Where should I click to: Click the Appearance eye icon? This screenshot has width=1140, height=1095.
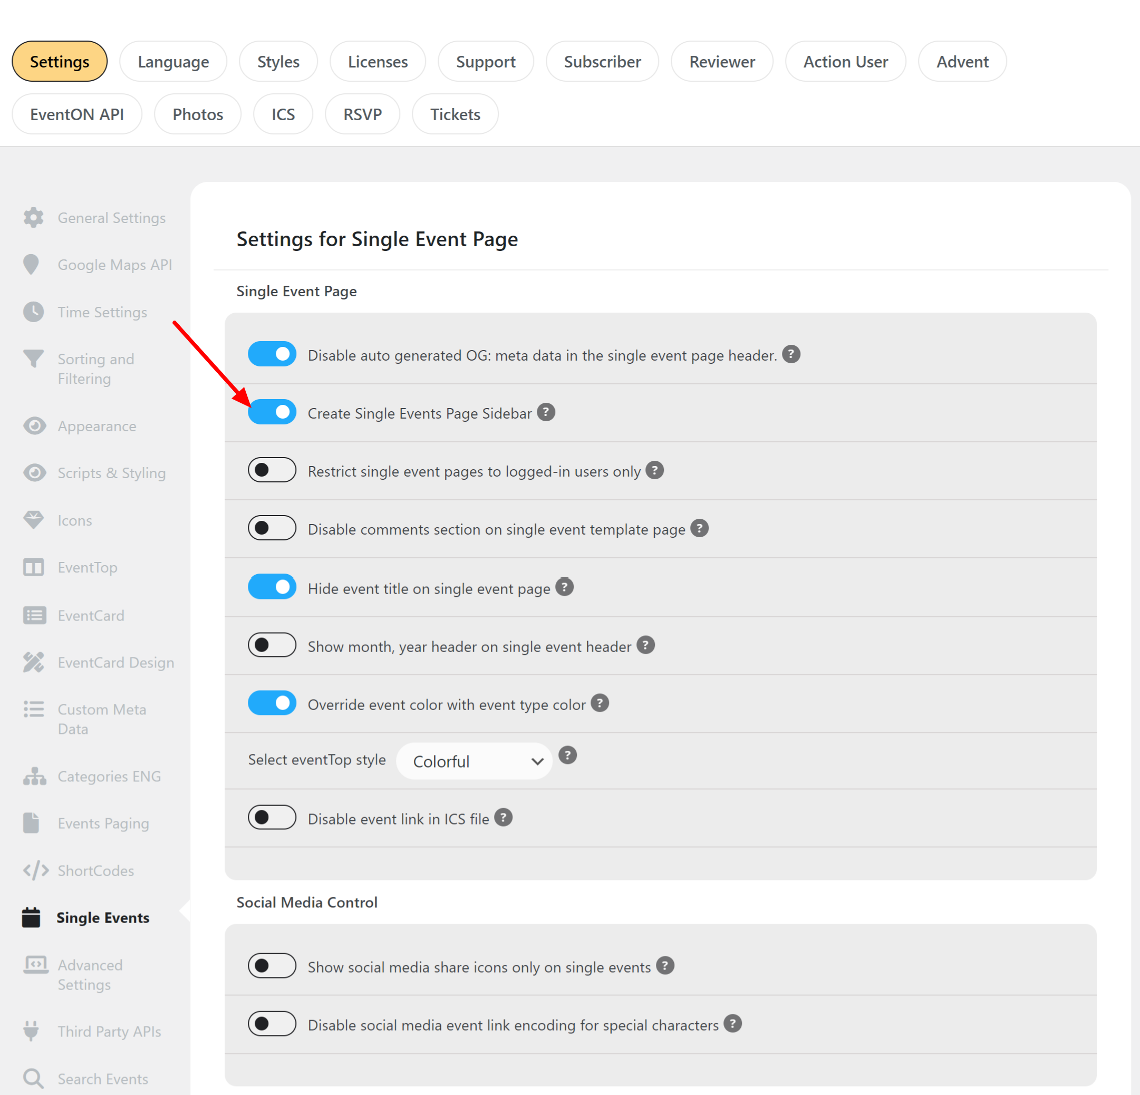pyautogui.click(x=34, y=425)
